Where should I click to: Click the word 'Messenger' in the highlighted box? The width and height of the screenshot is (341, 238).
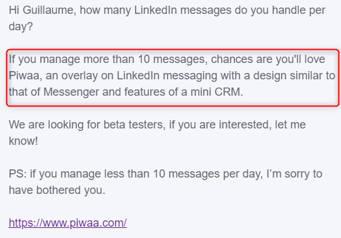click(71, 92)
